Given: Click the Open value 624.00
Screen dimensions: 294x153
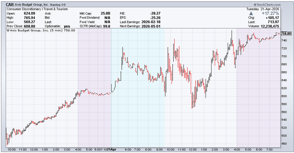Looking at the screenshot, I should pos(29,14).
